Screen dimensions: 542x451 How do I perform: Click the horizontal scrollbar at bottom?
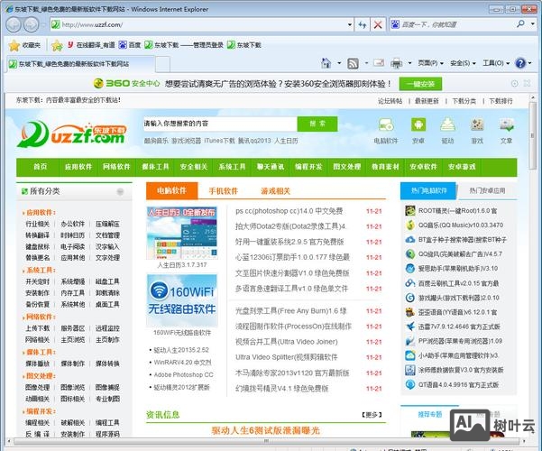pos(266,441)
